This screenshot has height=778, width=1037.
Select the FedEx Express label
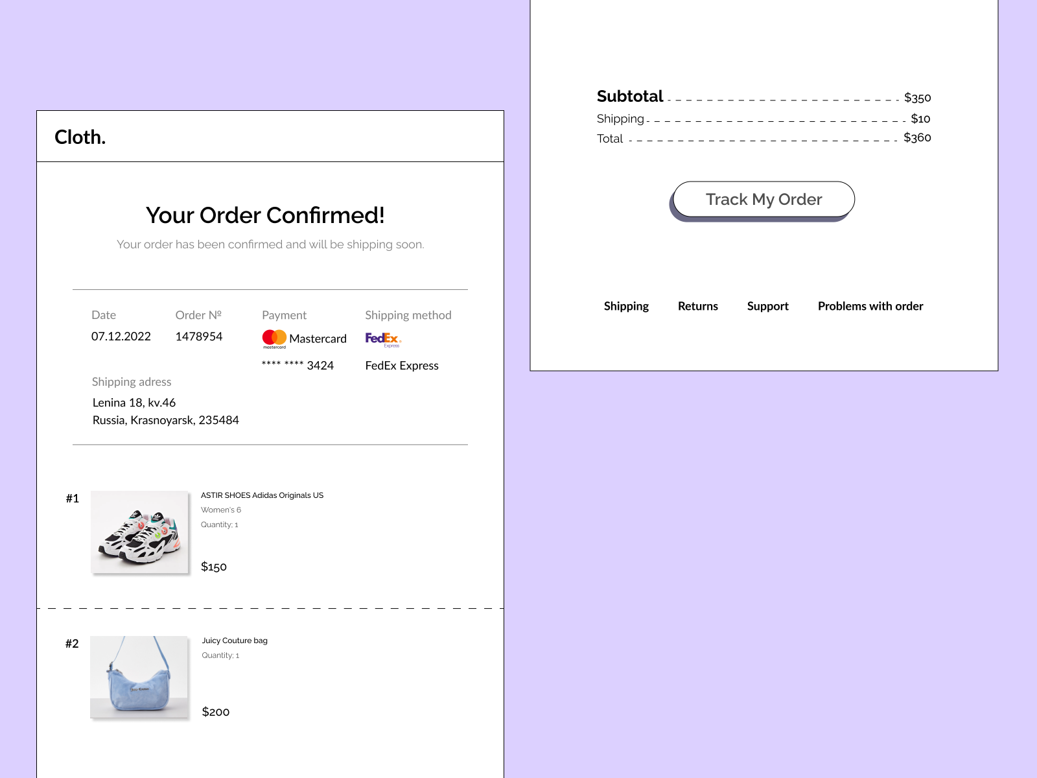pyautogui.click(x=402, y=366)
